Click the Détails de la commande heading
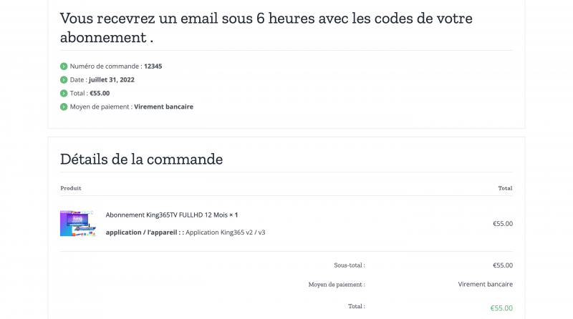 (141, 159)
